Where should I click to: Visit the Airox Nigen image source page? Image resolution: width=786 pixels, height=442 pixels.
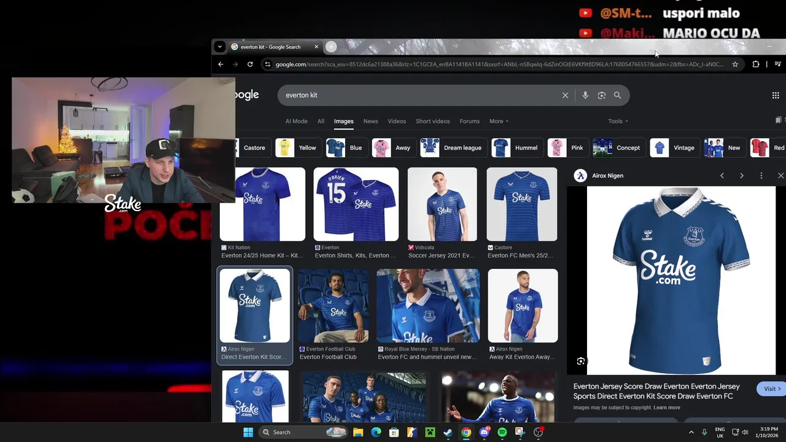pos(772,389)
